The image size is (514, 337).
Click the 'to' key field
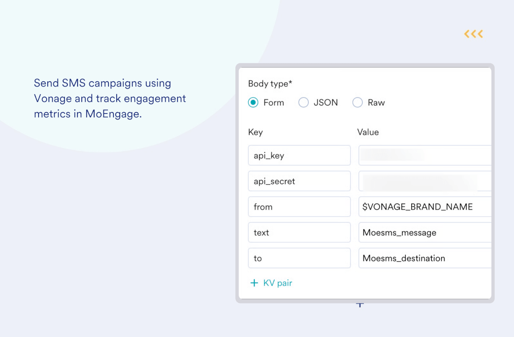[x=299, y=258]
